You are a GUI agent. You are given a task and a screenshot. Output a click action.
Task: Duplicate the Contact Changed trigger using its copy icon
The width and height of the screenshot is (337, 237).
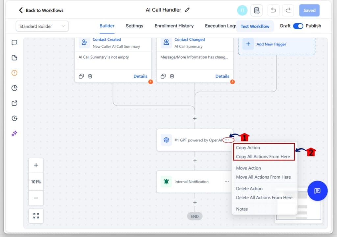coord(163,76)
